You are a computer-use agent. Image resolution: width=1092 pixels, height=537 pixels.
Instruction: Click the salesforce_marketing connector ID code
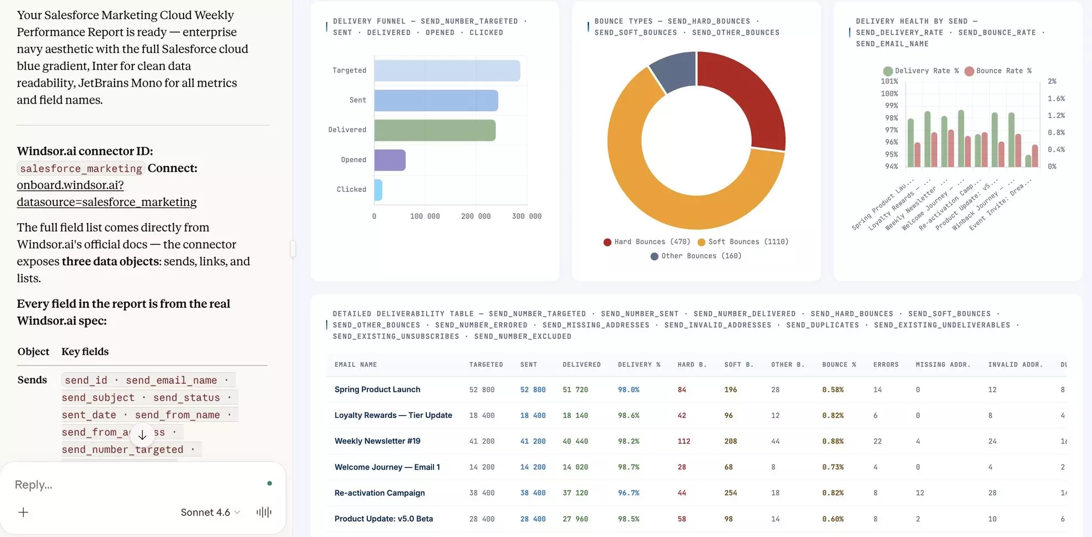(81, 168)
